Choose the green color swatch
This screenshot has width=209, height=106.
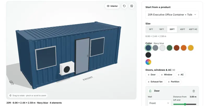pos(169,48)
